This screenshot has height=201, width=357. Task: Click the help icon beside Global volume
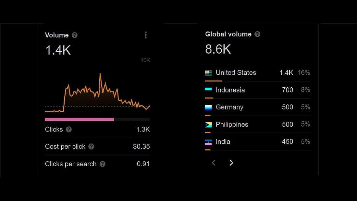257,34
